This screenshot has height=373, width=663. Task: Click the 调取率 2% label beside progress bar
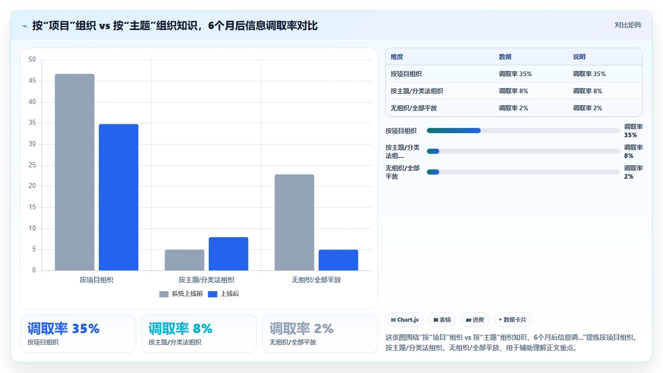tap(633, 172)
